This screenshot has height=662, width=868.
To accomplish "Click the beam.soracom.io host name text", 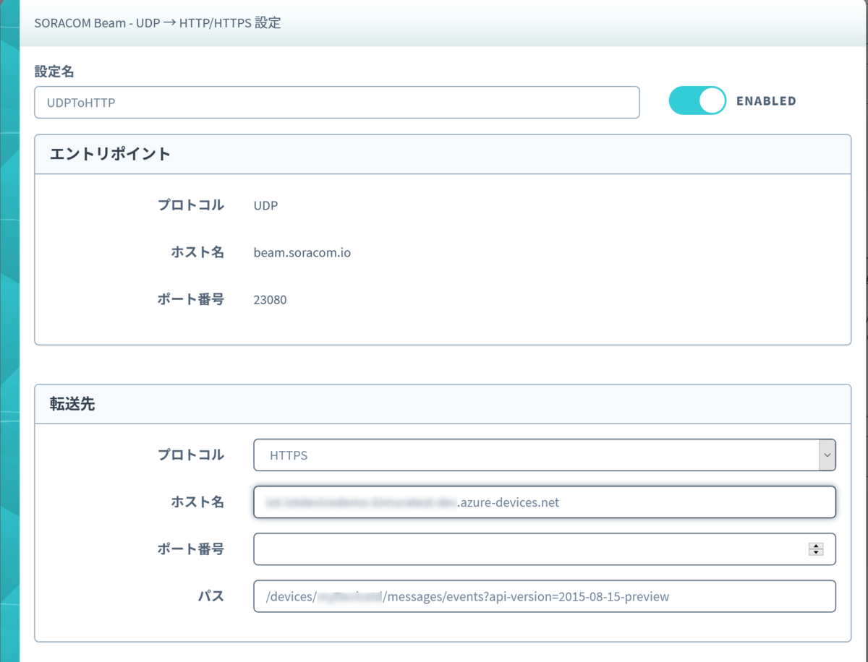I will tap(302, 253).
